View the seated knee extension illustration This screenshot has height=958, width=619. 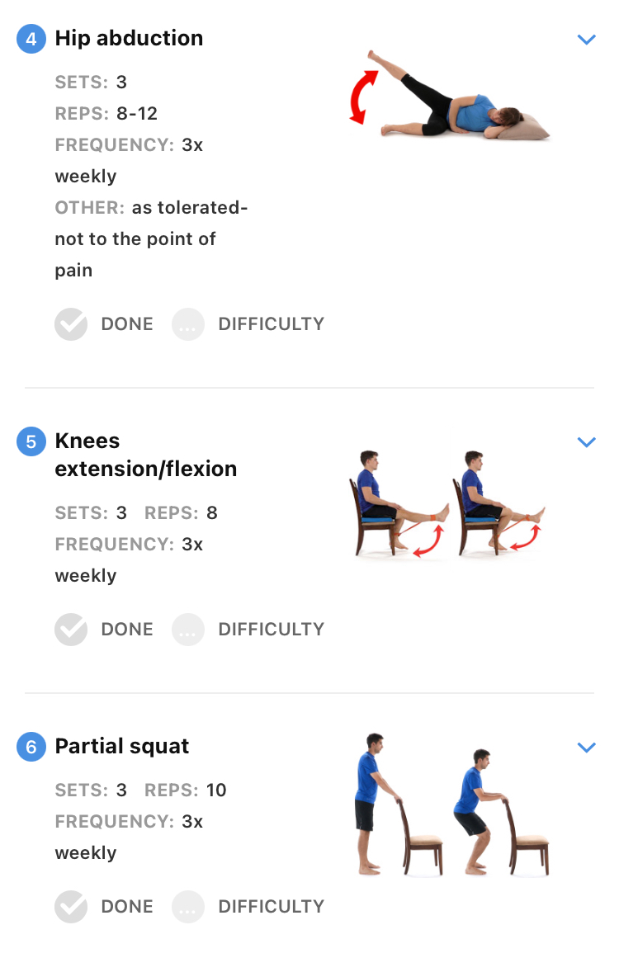(x=448, y=504)
